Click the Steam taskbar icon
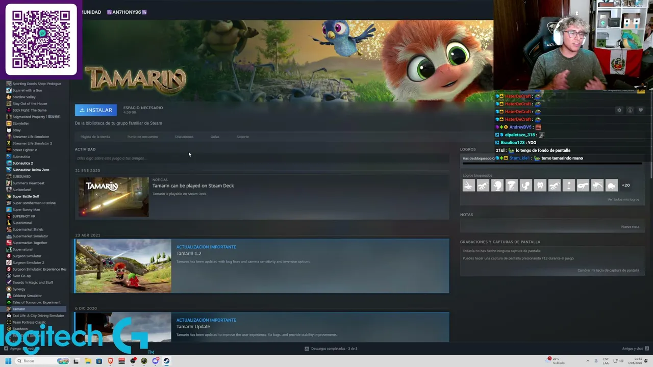This screenshot has width=653, height=367. click(x=166, y=361)
